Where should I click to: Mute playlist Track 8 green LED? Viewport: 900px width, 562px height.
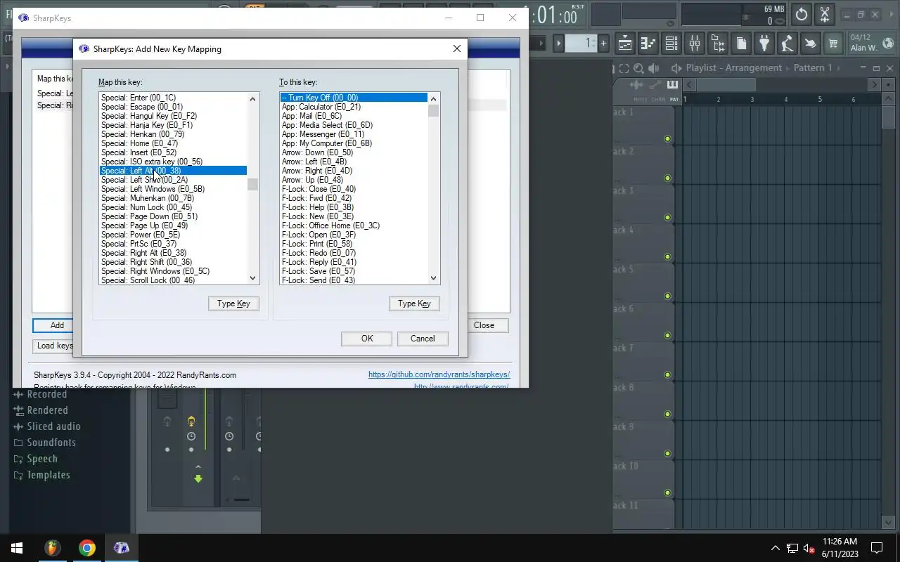click(667, 414)
